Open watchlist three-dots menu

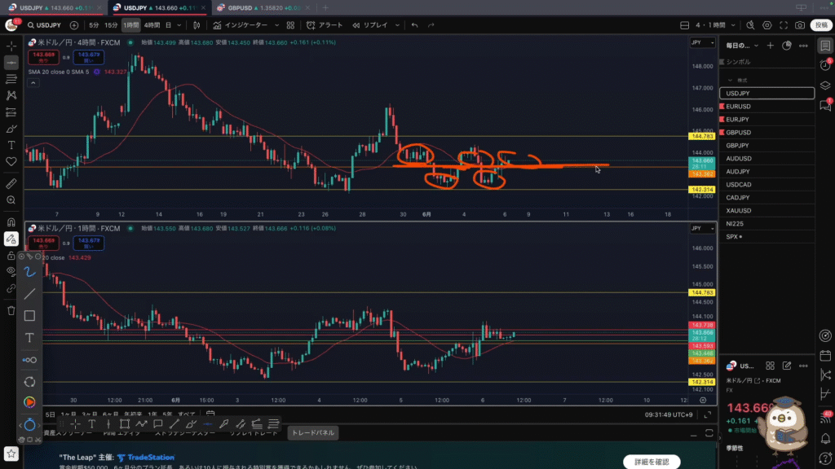803,46
